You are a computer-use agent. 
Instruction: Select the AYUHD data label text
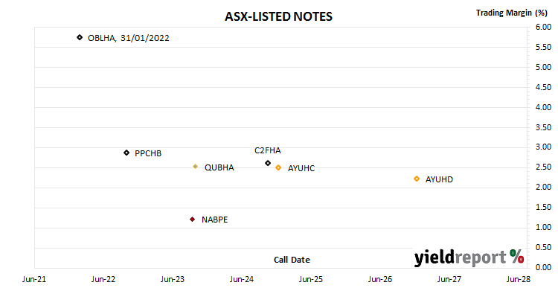tap(439, 179)
